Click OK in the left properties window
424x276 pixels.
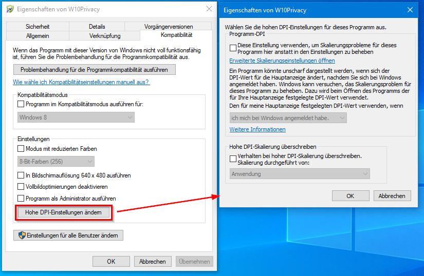[x=111, y=262]
